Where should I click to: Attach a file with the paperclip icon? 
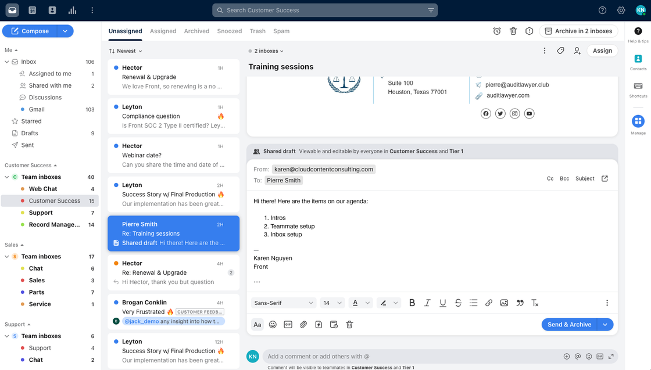[x=303, y=324]
